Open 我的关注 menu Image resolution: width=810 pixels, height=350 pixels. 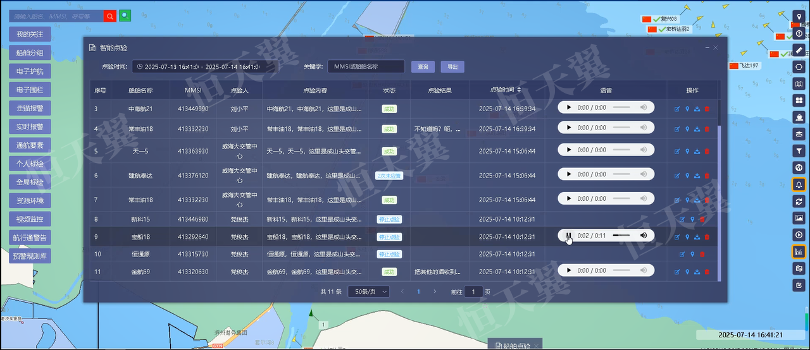pyautogui.click(x=30, y=34)
